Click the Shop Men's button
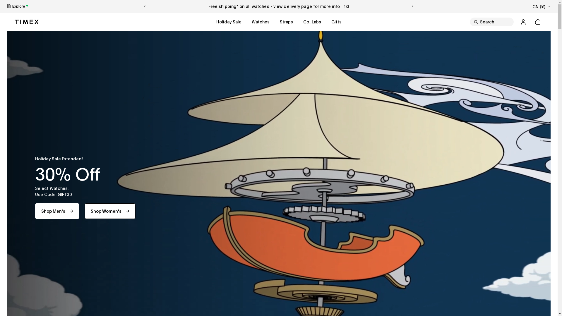 [57, 211]
